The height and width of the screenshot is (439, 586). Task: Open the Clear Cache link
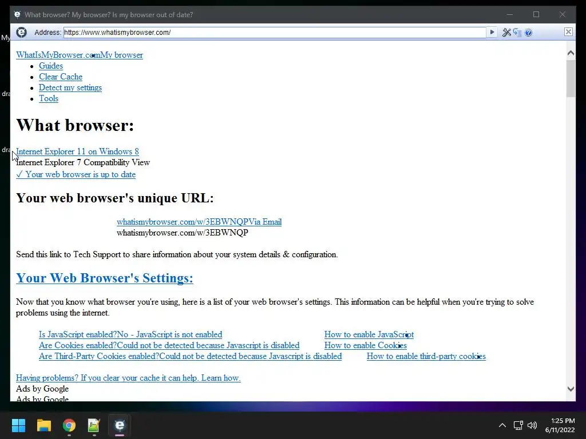pyautogui.click(x=61, y=77)
